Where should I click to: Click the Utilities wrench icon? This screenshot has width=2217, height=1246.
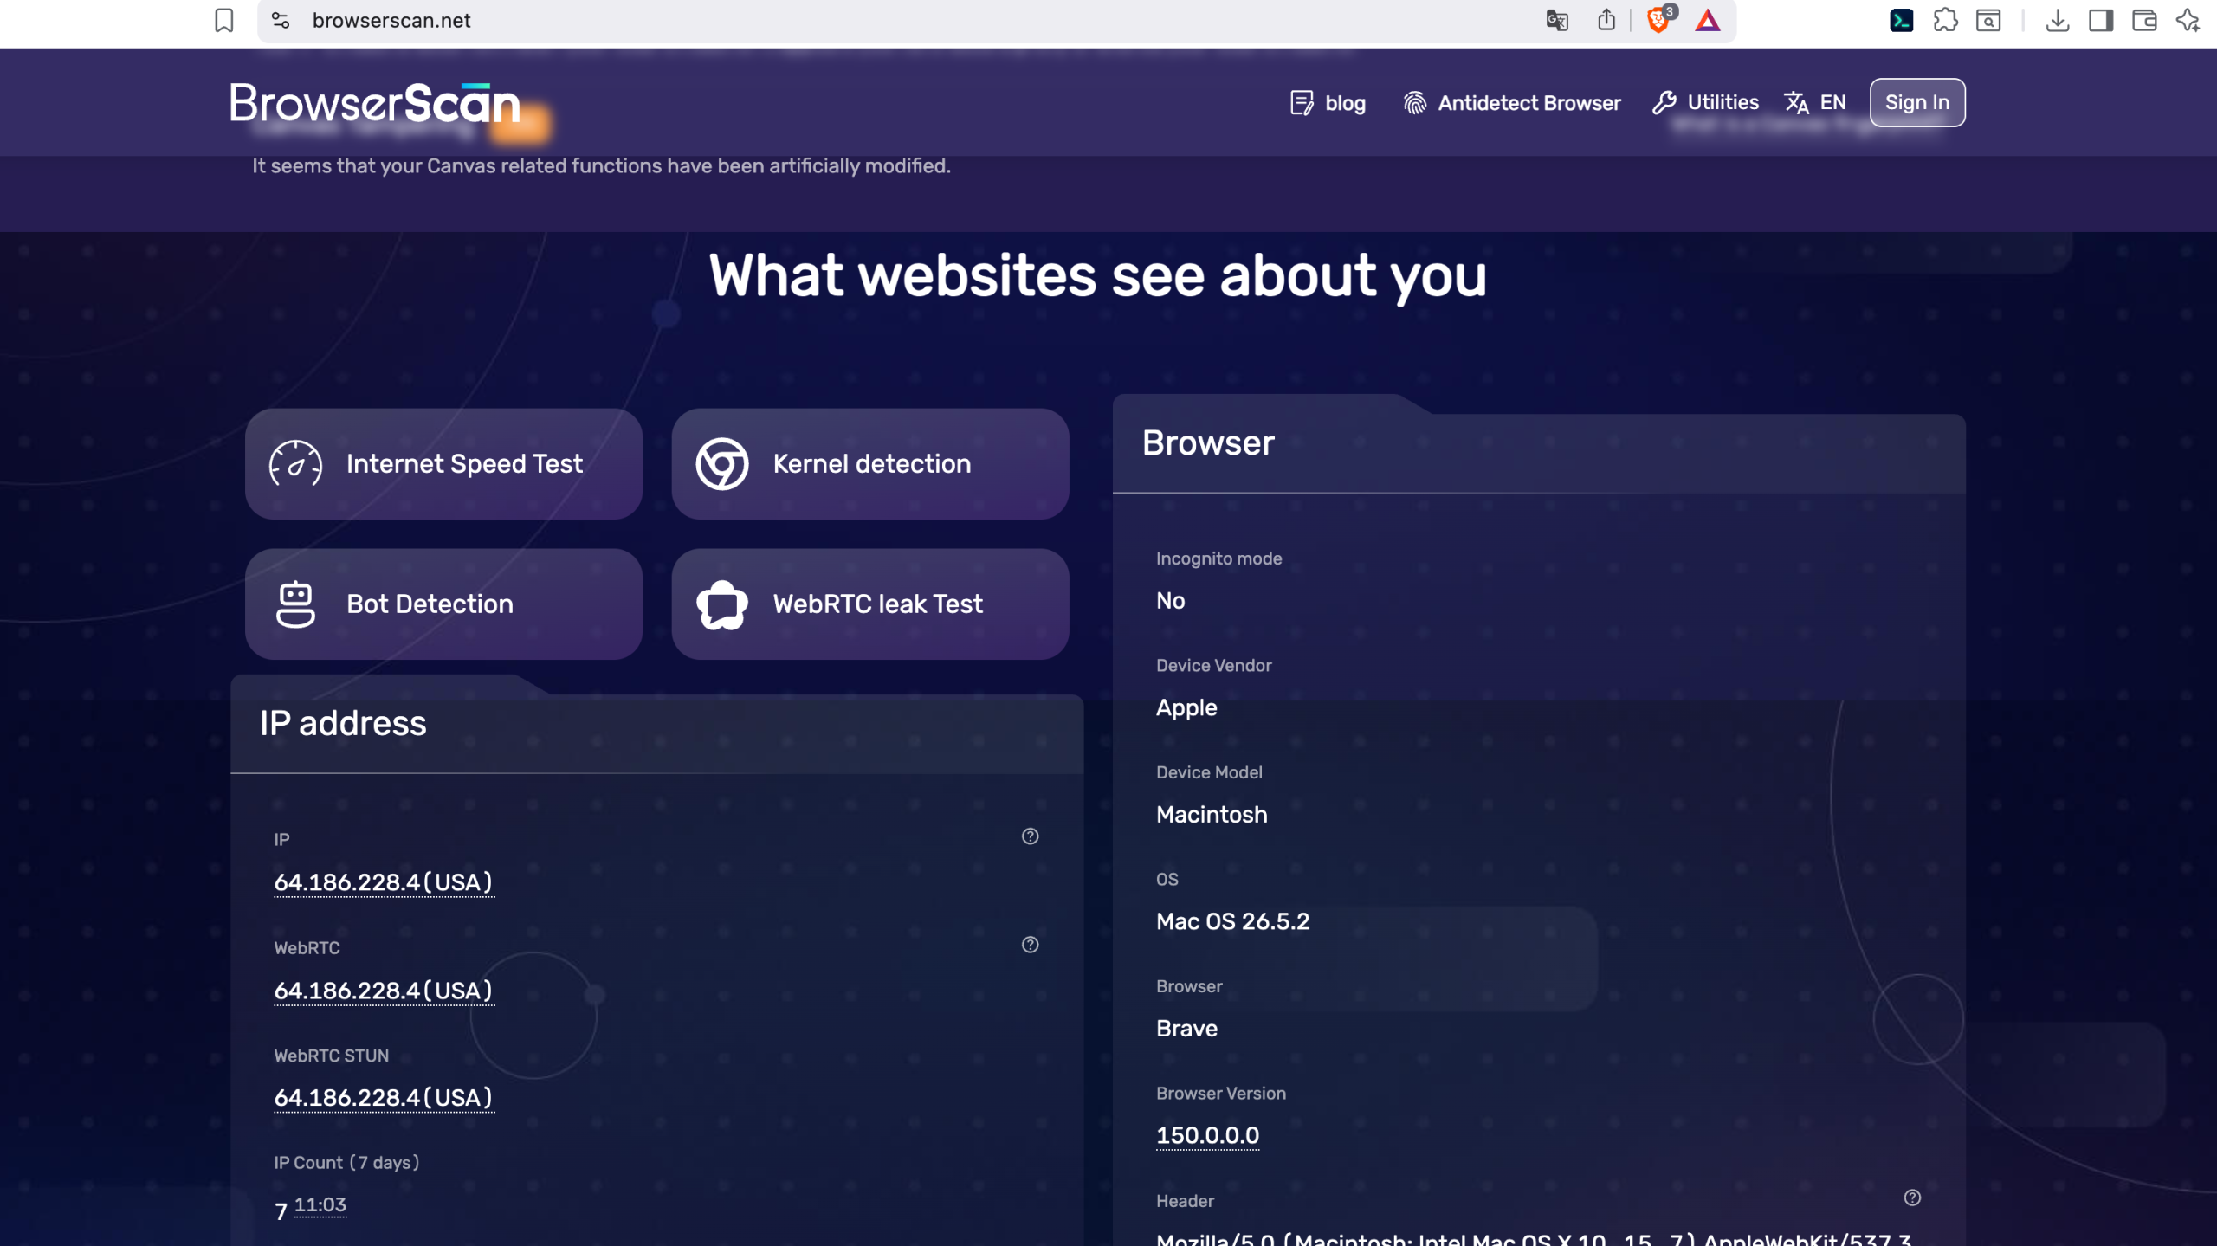[1664, 103]
